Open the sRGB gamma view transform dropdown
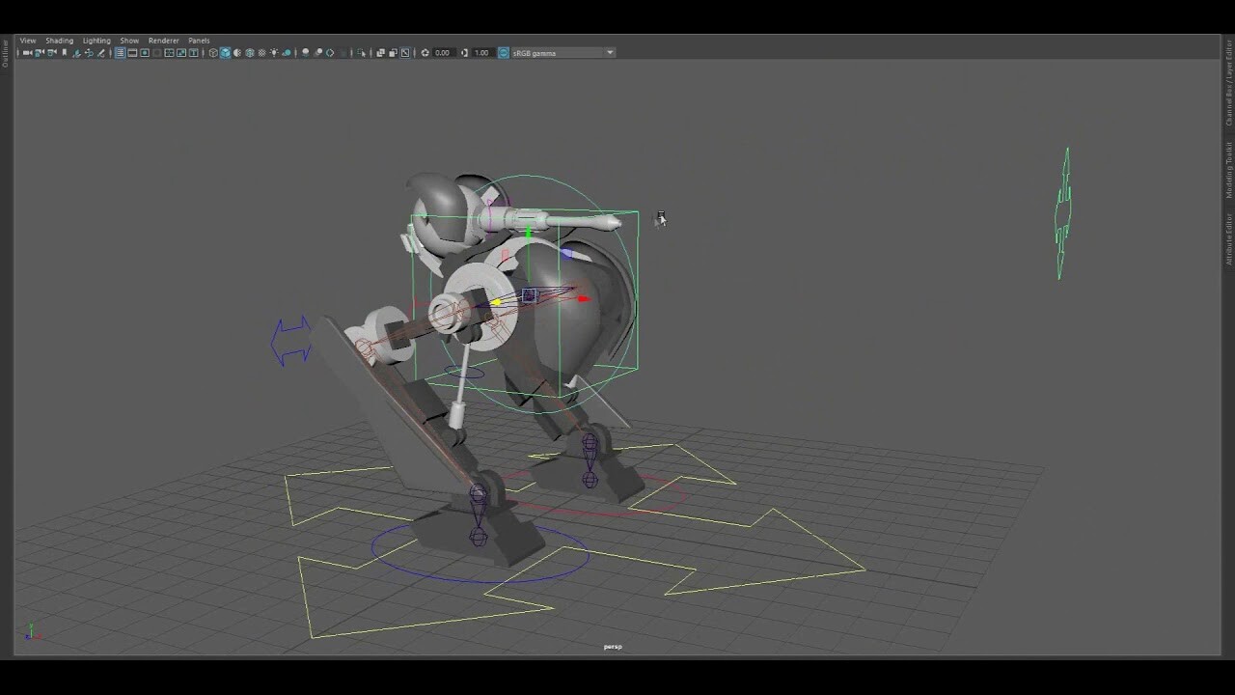1235x695 pixels. coord(560,53)
